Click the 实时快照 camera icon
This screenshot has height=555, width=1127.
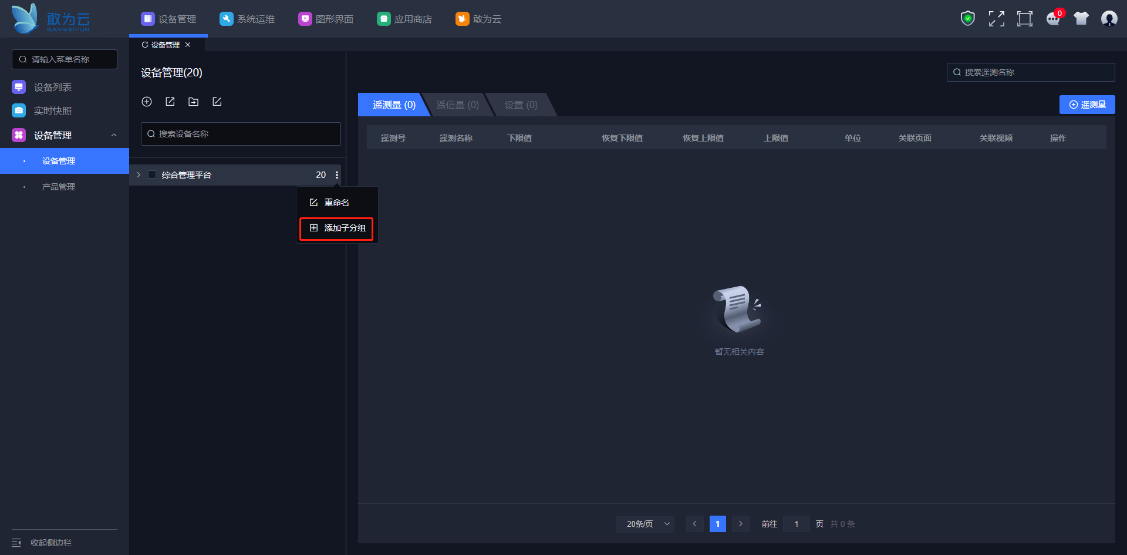[x=19, y=110]
